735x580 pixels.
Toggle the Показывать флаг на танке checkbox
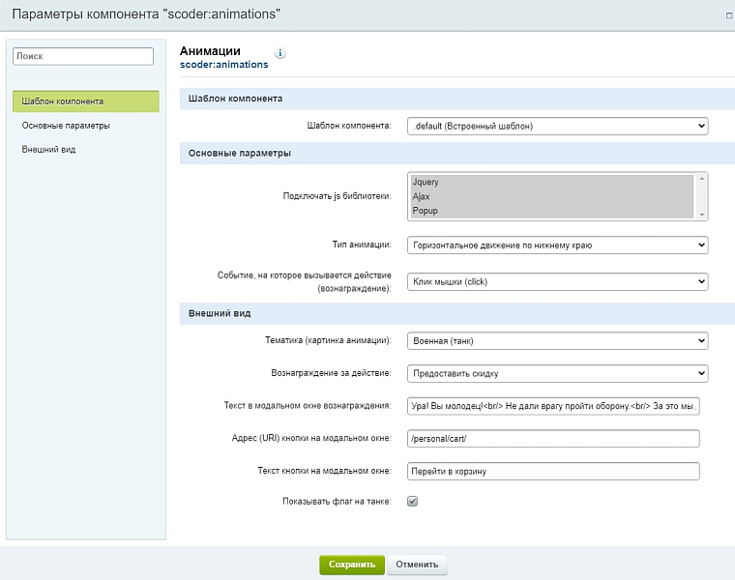(x=412, y=502)
